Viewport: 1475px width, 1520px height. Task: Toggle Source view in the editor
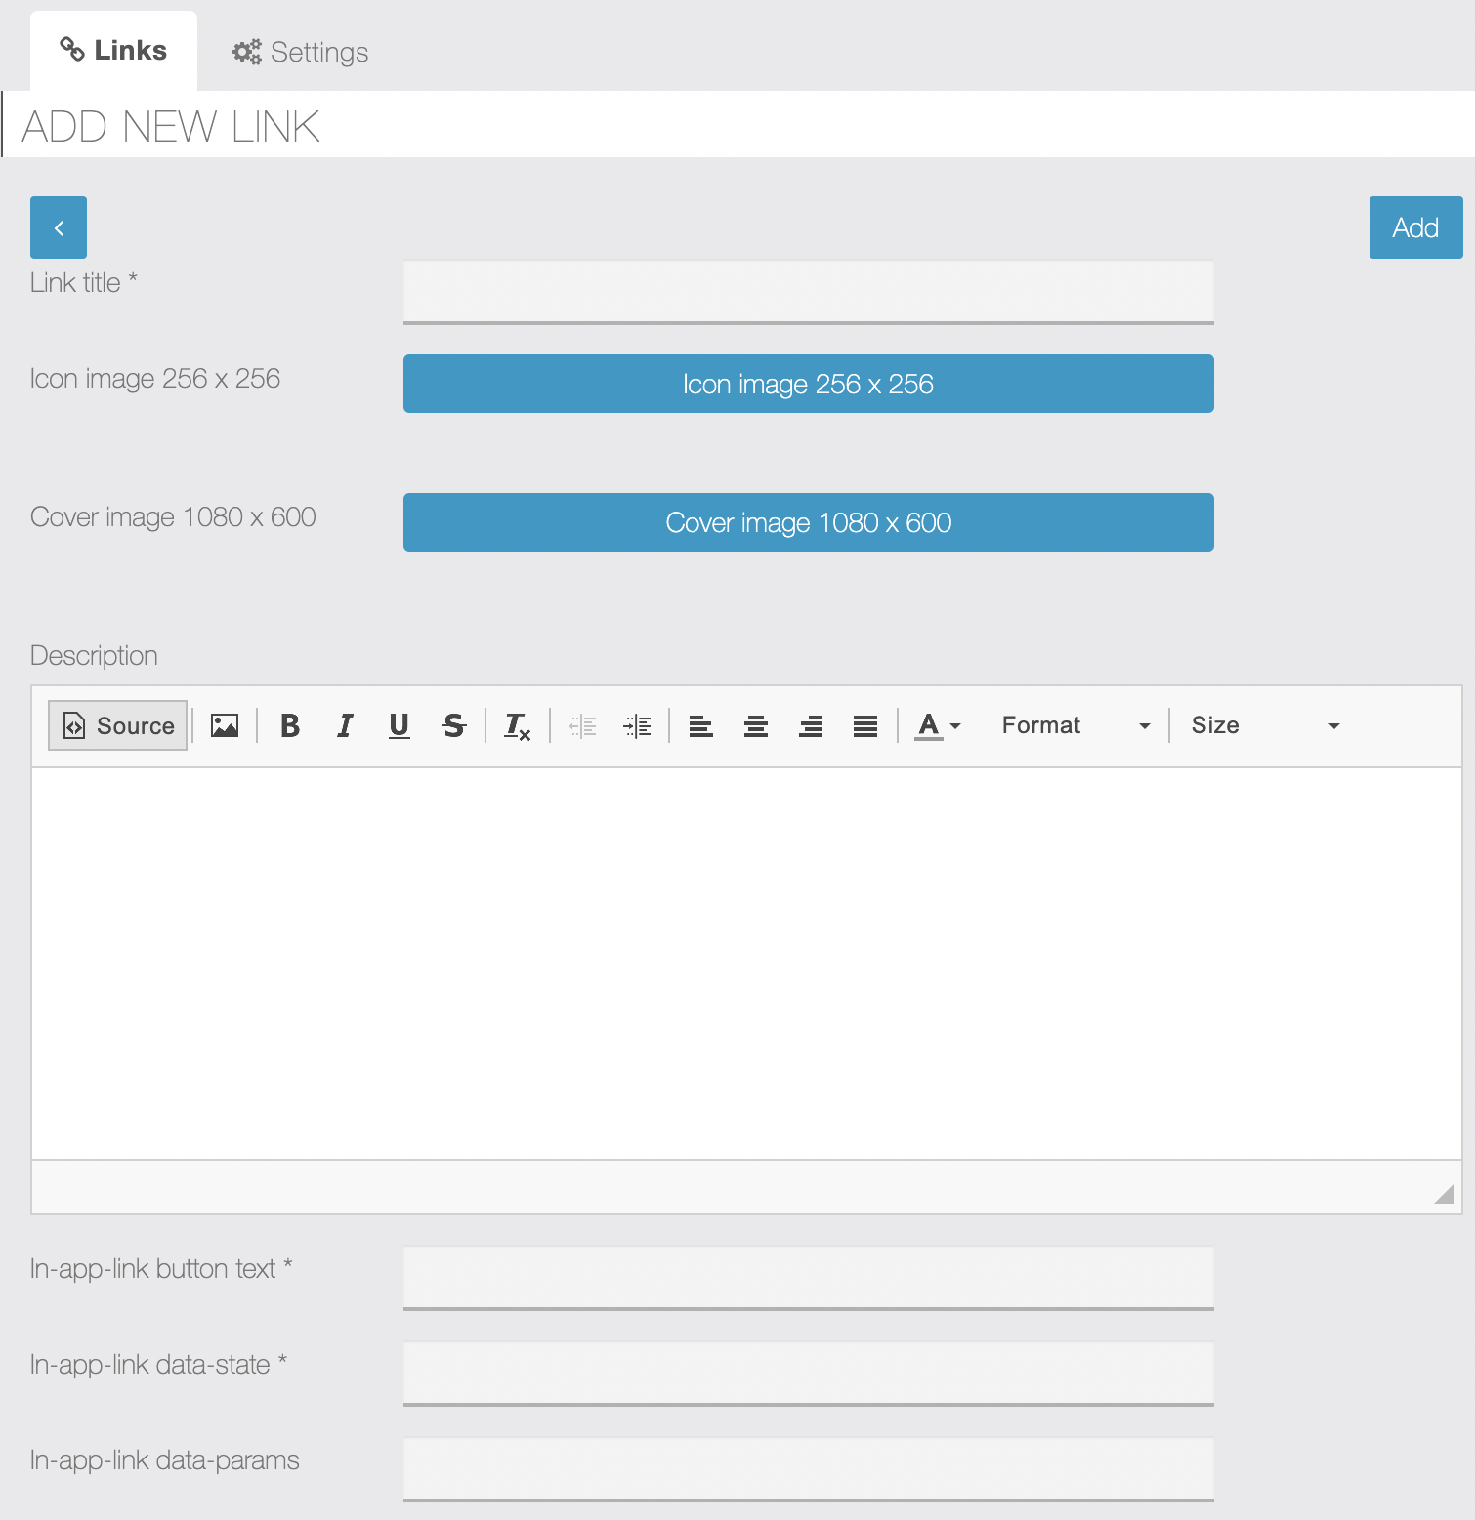(x=117, y=725)
